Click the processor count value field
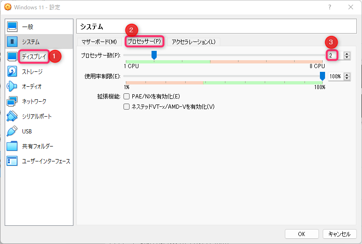The image size is (362, 244). tap(336, 56)
